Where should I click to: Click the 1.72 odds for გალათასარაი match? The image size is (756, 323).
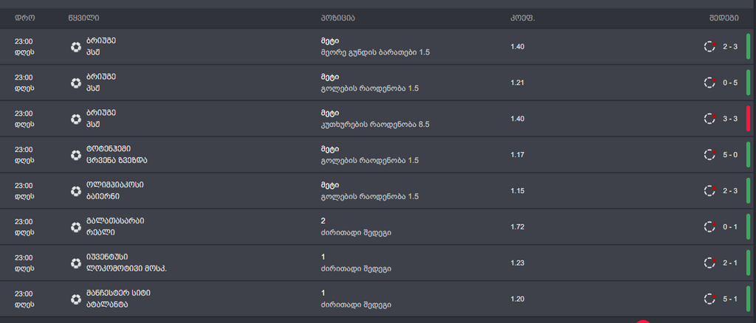(x=518, y=226)
